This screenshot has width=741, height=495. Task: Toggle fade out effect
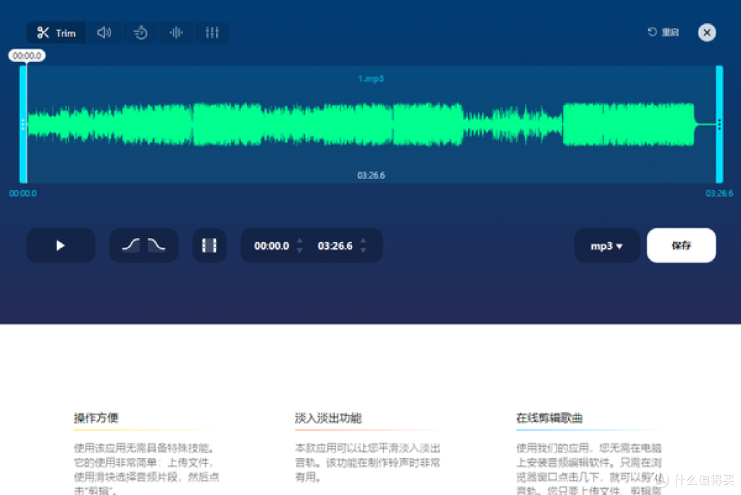tap(156, 245)
